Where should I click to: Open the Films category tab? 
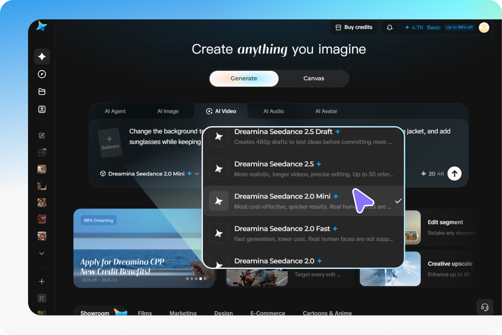(x=145, y=313)
